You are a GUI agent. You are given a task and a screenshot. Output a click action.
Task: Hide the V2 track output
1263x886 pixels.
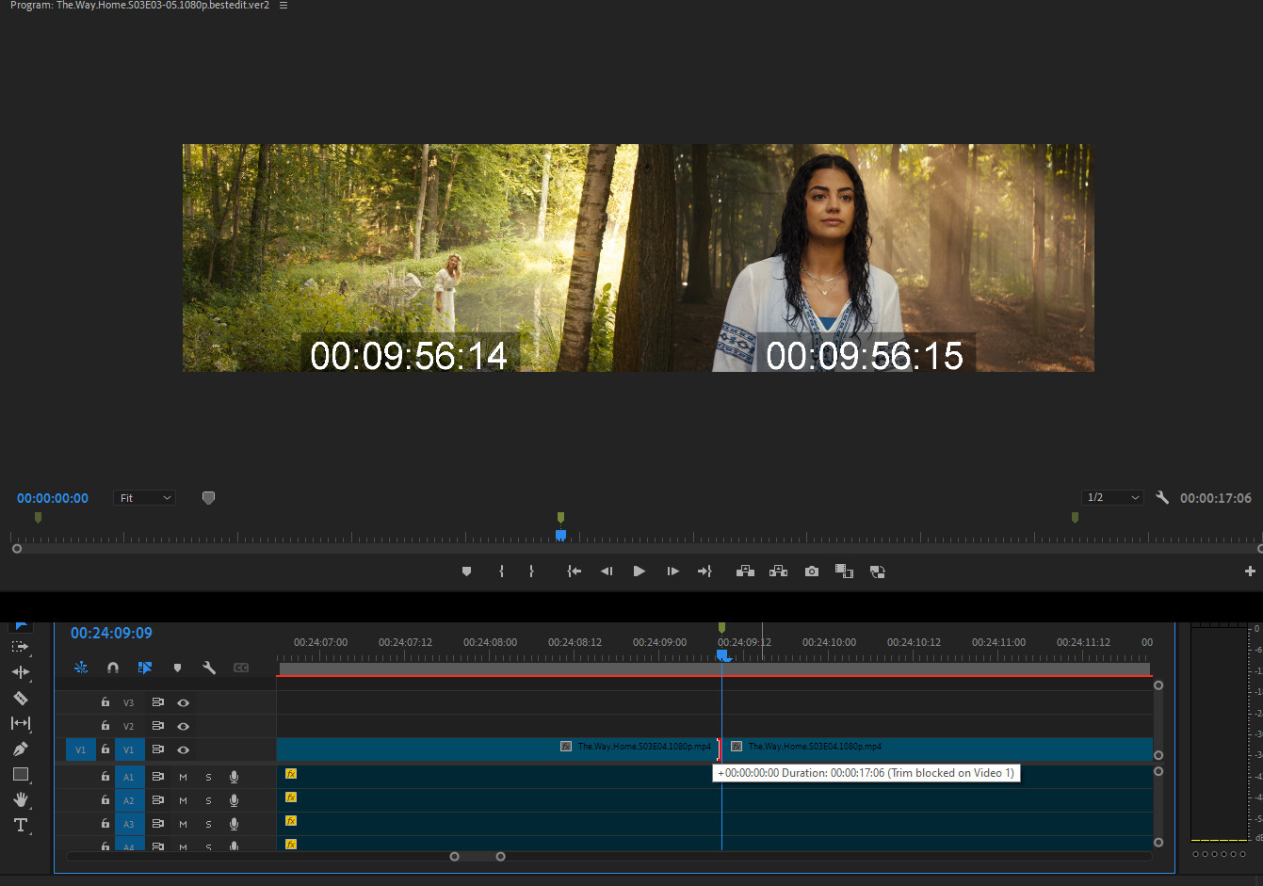point(183,726)
